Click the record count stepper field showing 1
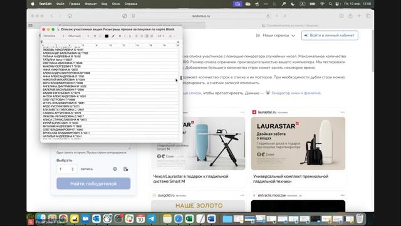The image size is (401, 226). (x=66, y=169)
